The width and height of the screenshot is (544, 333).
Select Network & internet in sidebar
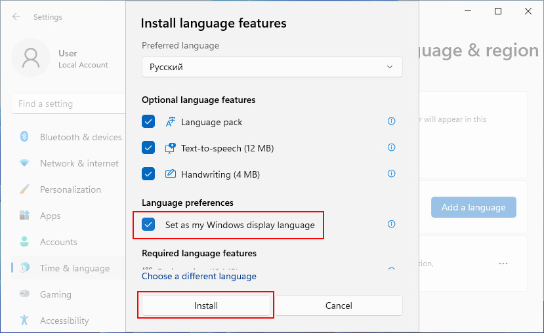point(79,163)
